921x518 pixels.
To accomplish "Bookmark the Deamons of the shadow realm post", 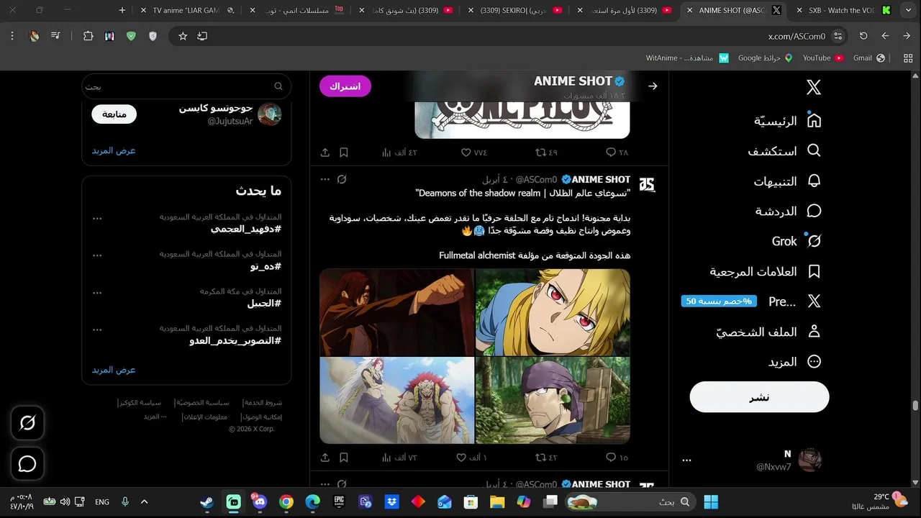I will (344, 458).
